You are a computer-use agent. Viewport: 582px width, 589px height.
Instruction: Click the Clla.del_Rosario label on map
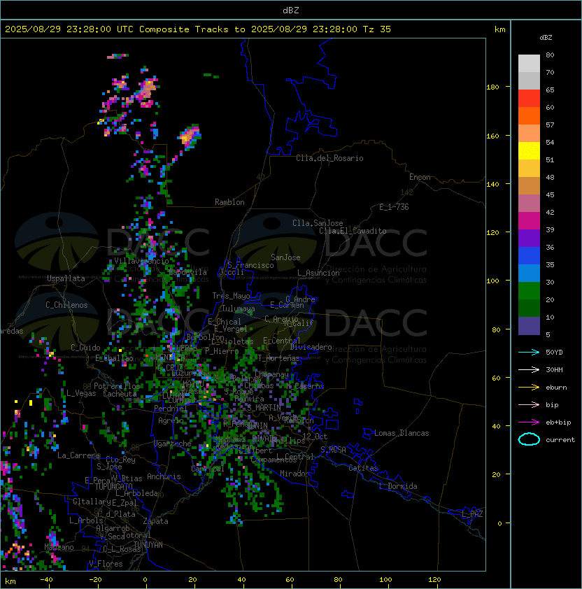[329, 158]
